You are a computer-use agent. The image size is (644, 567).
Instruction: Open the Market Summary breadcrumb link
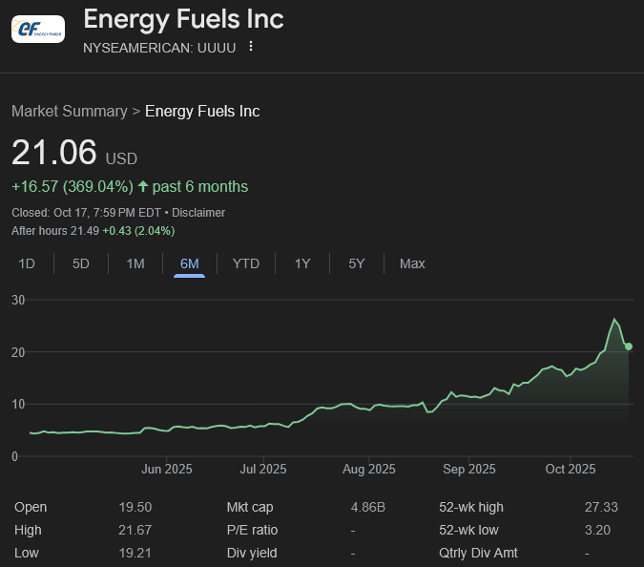point(69,111)
